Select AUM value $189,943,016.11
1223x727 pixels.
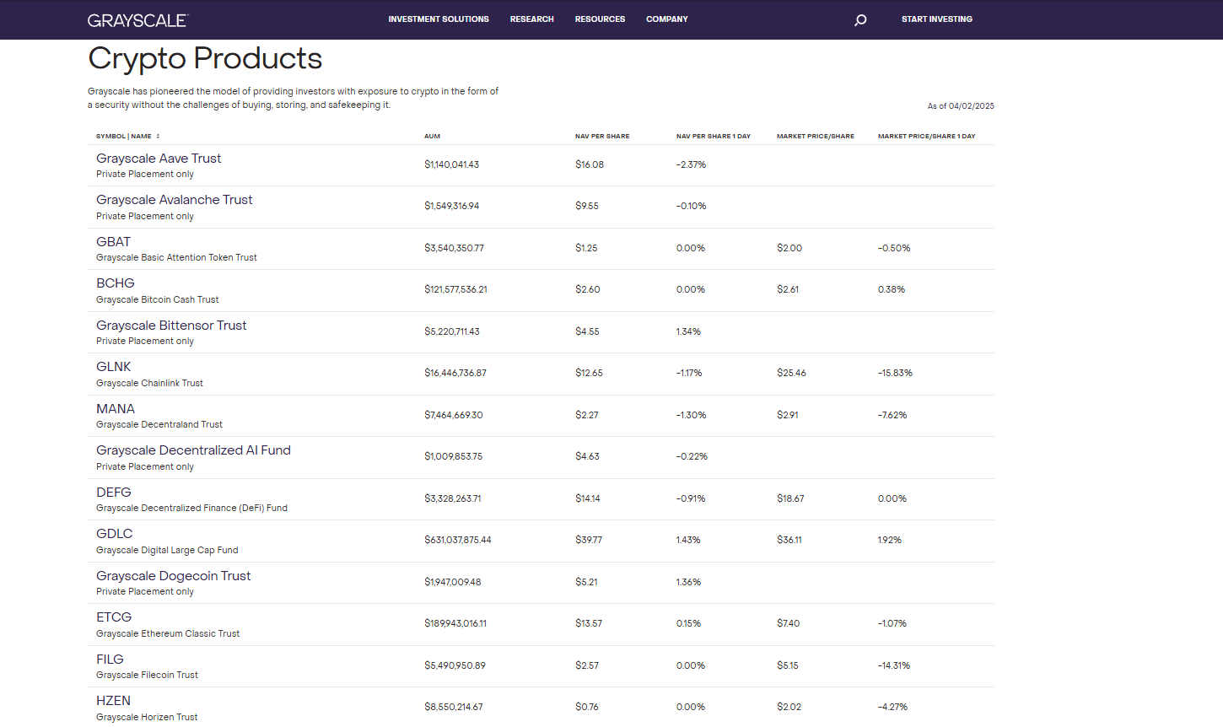(x=455, y=623)
